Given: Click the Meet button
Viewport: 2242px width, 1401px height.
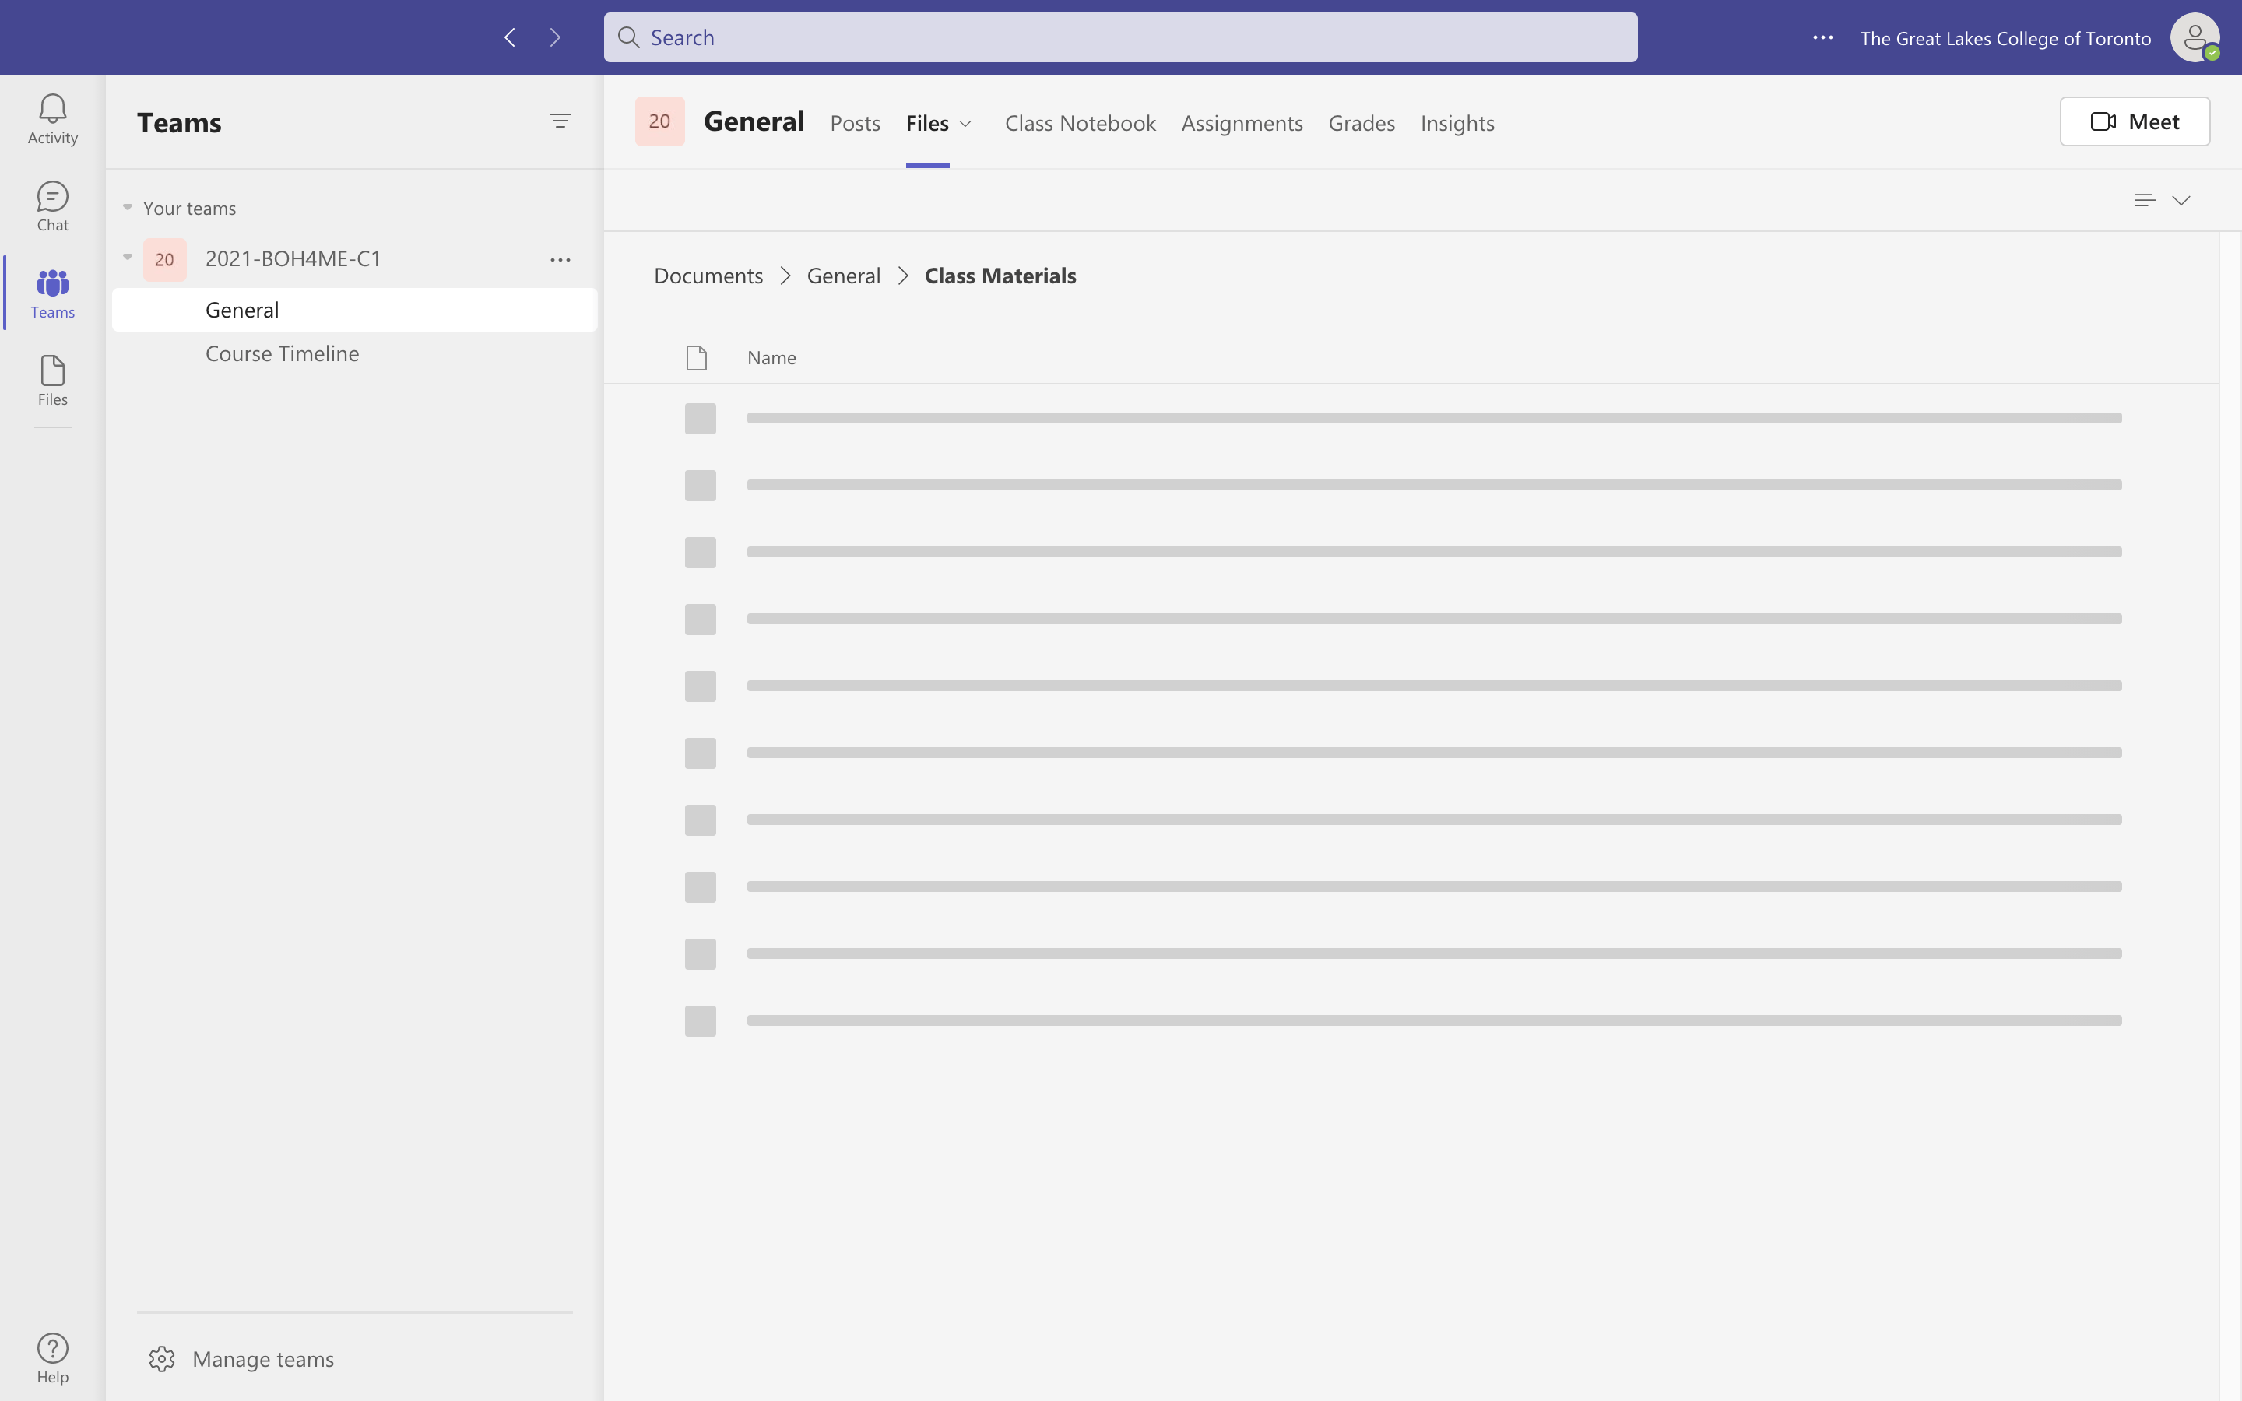Looking at the screenshot, I should coord(2134,121).
